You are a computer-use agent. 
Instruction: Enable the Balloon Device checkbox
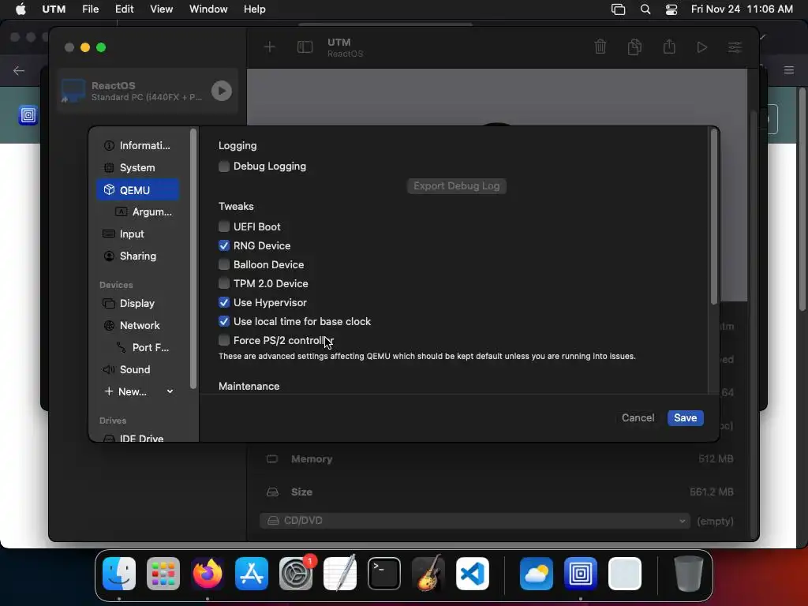(x=223, y=265)
